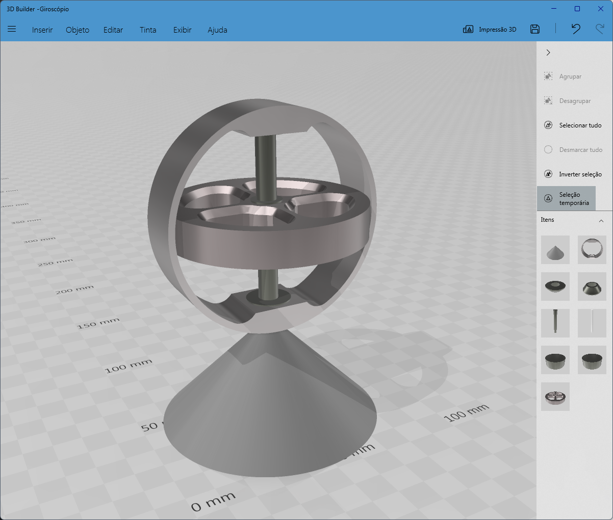Open the Tinta menu to paint objects
The width and height of the screenshot is (613, 520).
148,30
